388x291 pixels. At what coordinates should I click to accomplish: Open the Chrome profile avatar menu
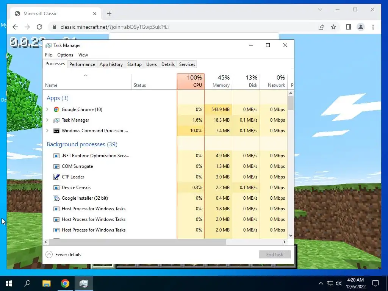click(x=361, y=27)
